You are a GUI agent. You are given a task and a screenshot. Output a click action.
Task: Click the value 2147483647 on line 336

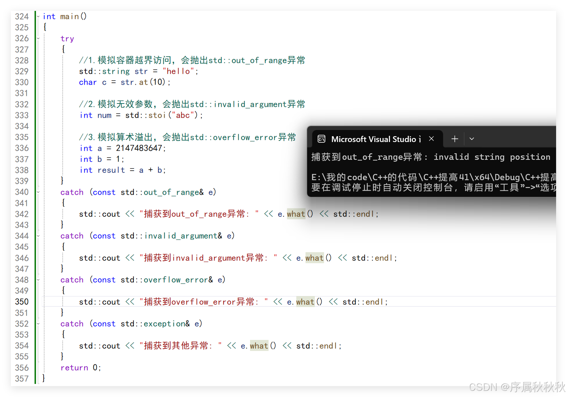pos(139,148)
